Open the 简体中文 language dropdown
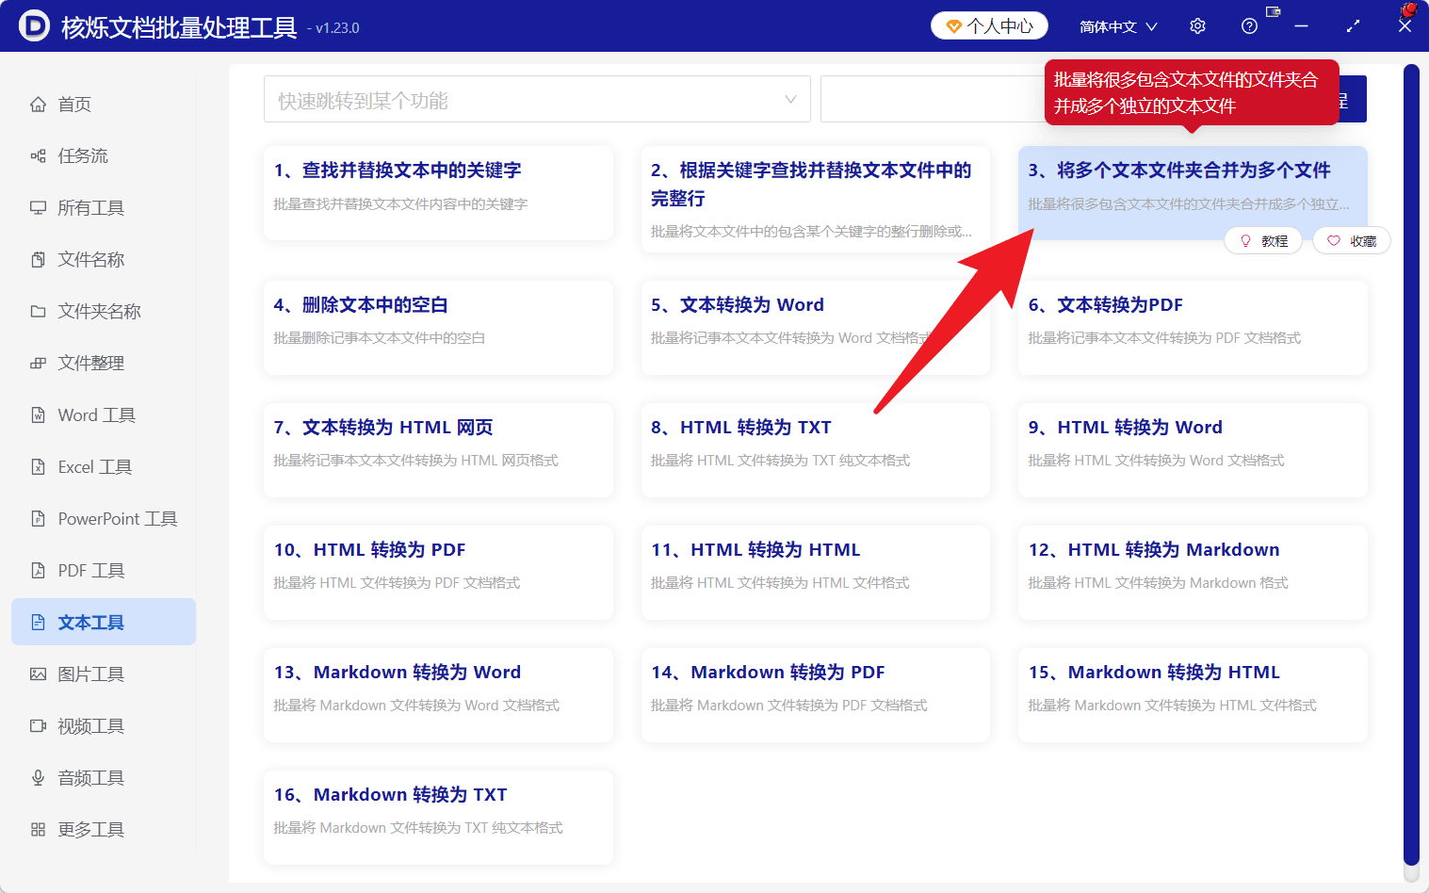This screenshot has width=1429, height=893. pos(1118,26)
